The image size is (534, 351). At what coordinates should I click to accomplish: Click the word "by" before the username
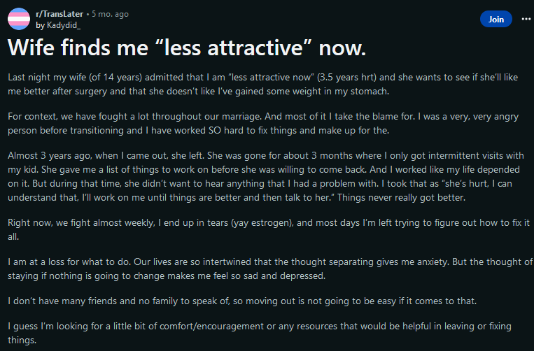point(39,25)
